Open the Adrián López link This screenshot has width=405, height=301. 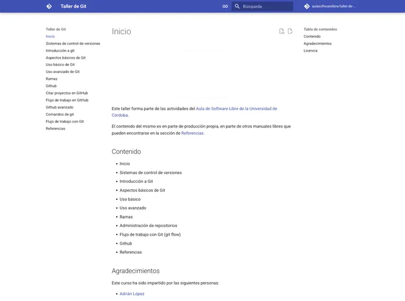click(x=132, y=293)
